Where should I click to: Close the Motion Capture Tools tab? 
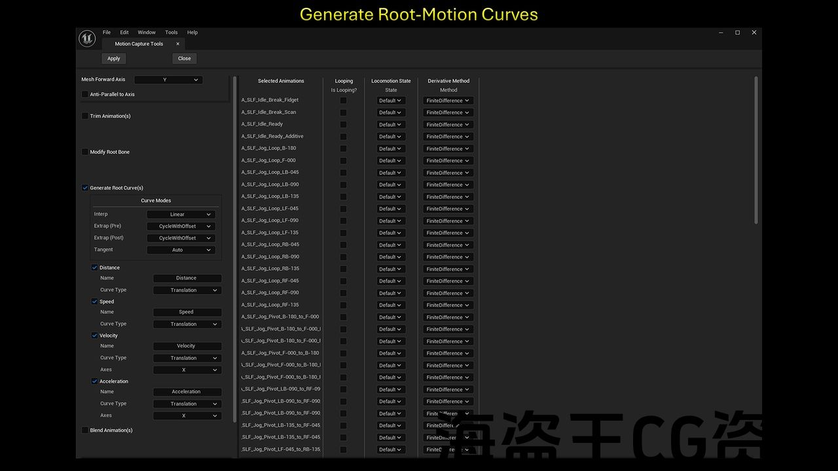click(177, 44)
